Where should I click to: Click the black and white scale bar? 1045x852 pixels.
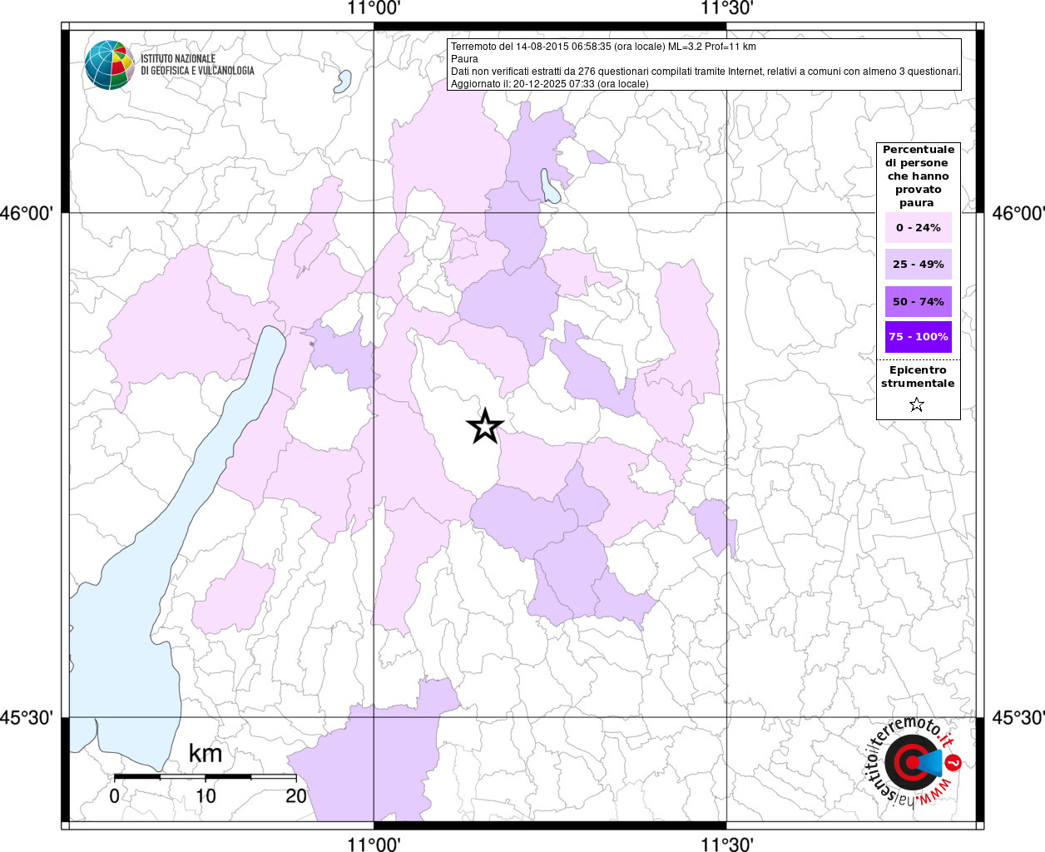click(x=206, y=776)
